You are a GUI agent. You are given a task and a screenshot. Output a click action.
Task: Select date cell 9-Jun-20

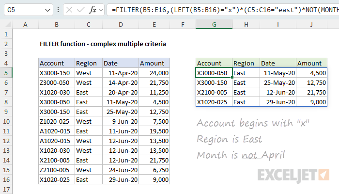[121, 121]
